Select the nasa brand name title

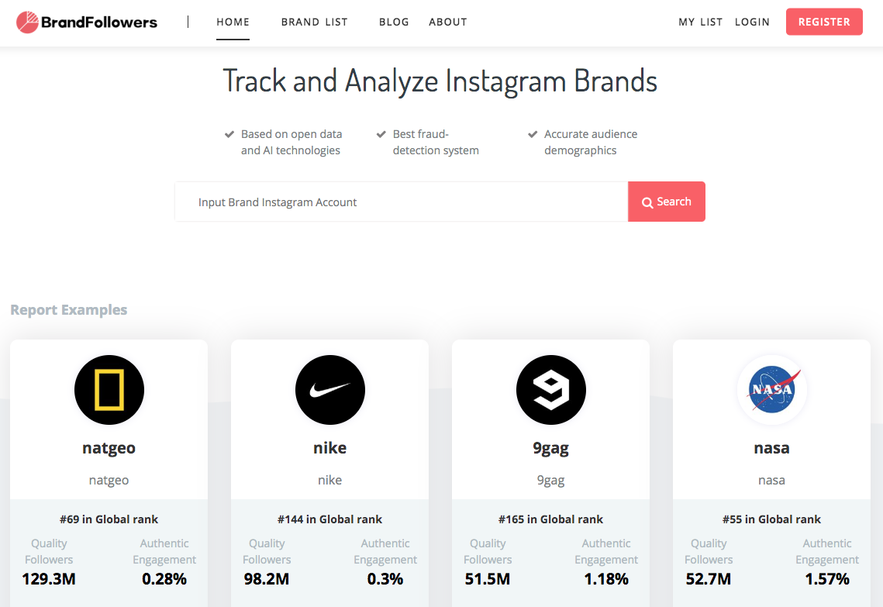(x=771, y=448)
